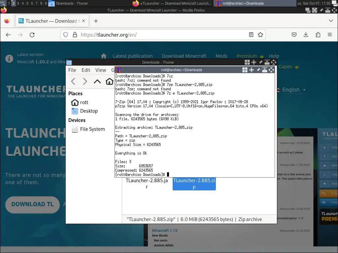
Task: Go to parent folder in Thunar
Action: click(97, 81)
